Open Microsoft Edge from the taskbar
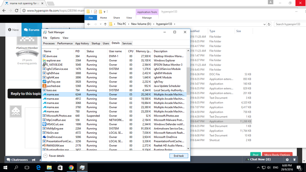 [38, 167]
